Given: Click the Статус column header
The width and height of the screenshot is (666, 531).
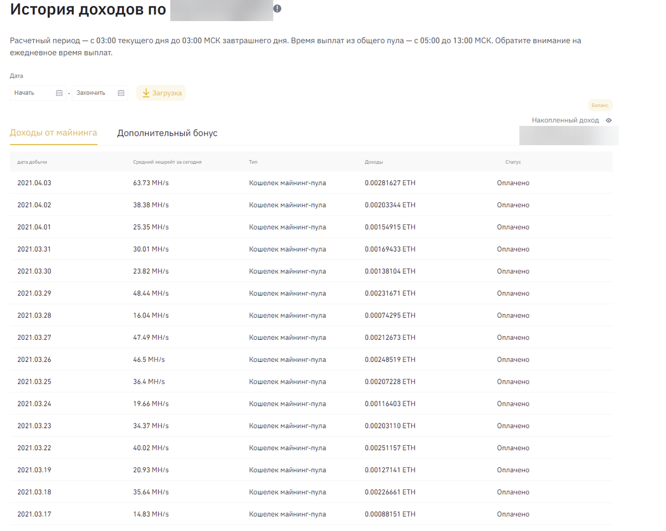Looking at the screenshot, I should pyautogui.click(x=513, y=162).
